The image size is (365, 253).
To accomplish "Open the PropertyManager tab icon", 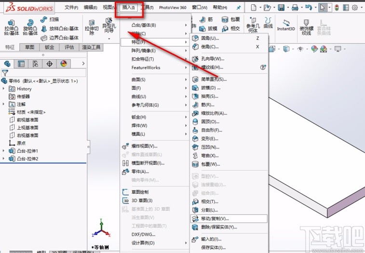I will 21,64.
